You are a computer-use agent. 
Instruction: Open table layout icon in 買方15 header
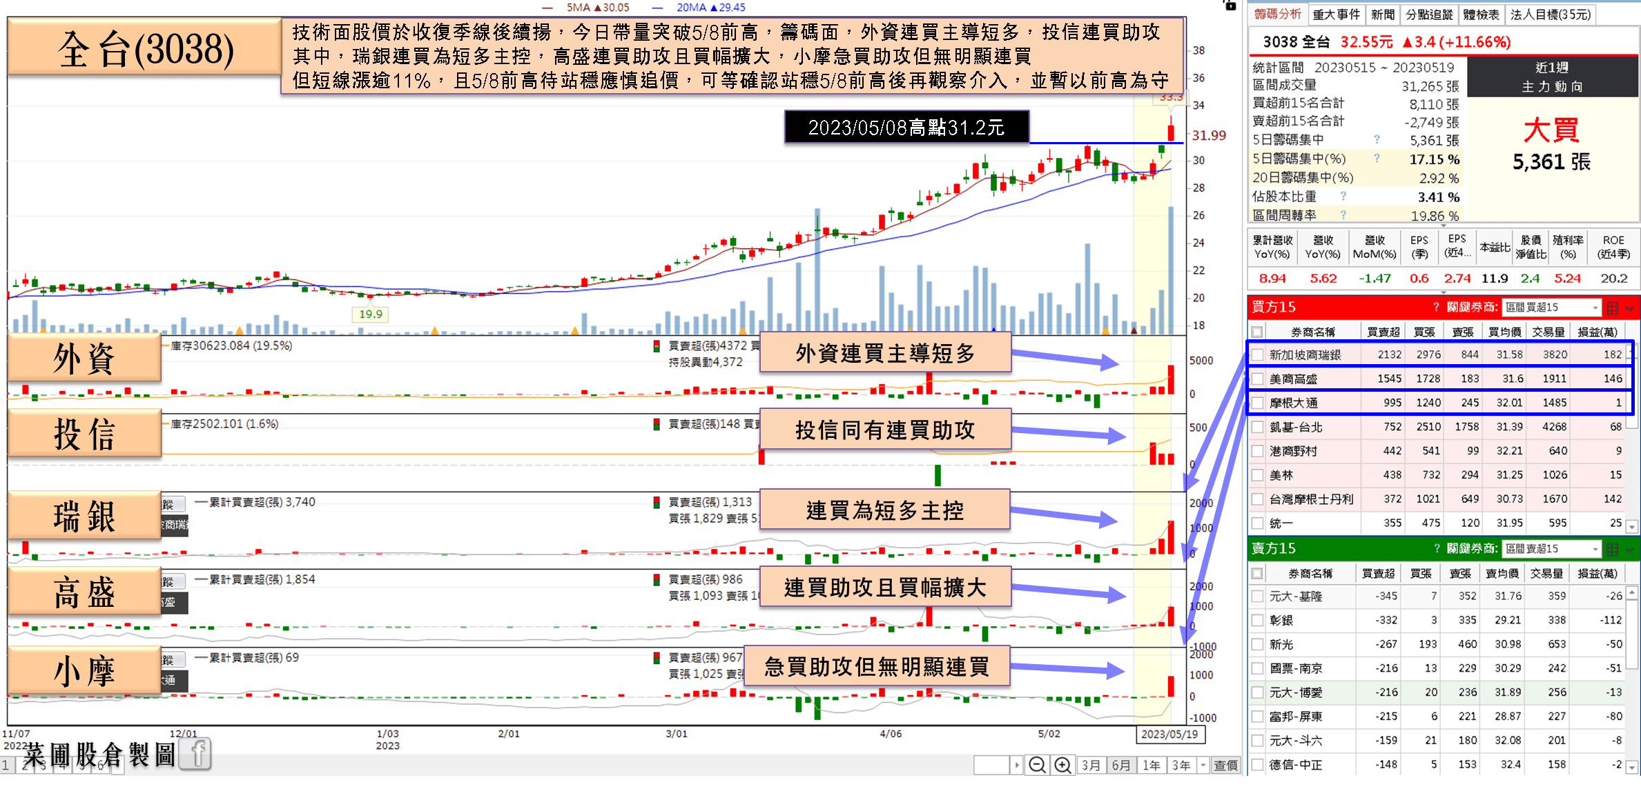point(1613,308)
